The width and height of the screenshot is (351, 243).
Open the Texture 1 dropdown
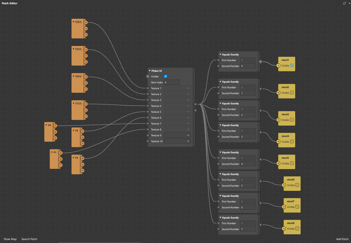(177, 88)
